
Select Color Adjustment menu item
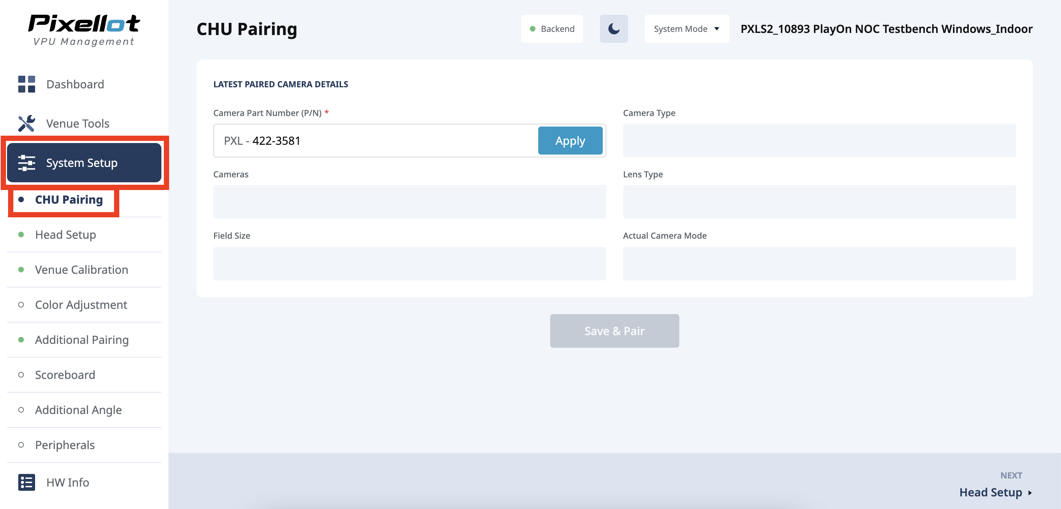click(x=81, y=305)
